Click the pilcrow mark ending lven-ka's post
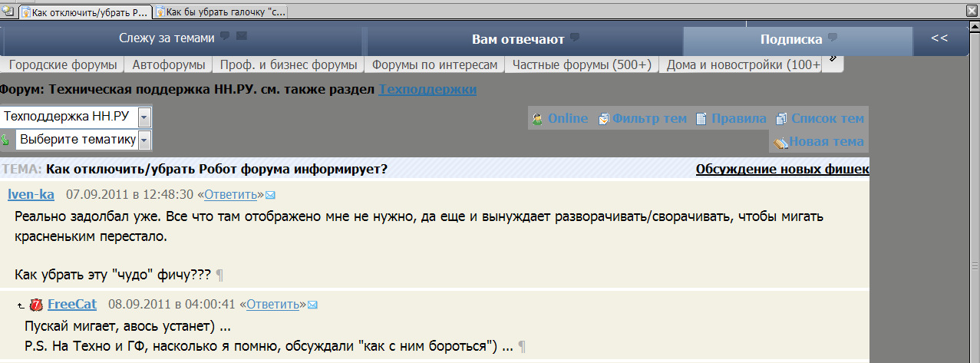This screenshot has height=363, width=980. click(x=219, y=275)
